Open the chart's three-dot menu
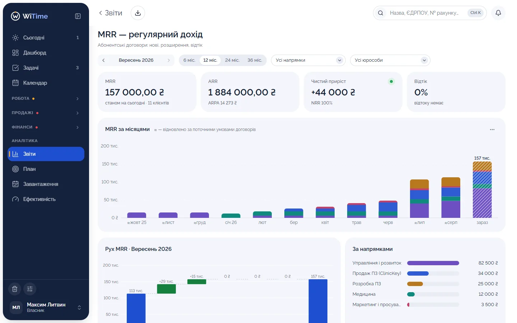This screenshot has height=323, width=517. click(x=492, y=130)
